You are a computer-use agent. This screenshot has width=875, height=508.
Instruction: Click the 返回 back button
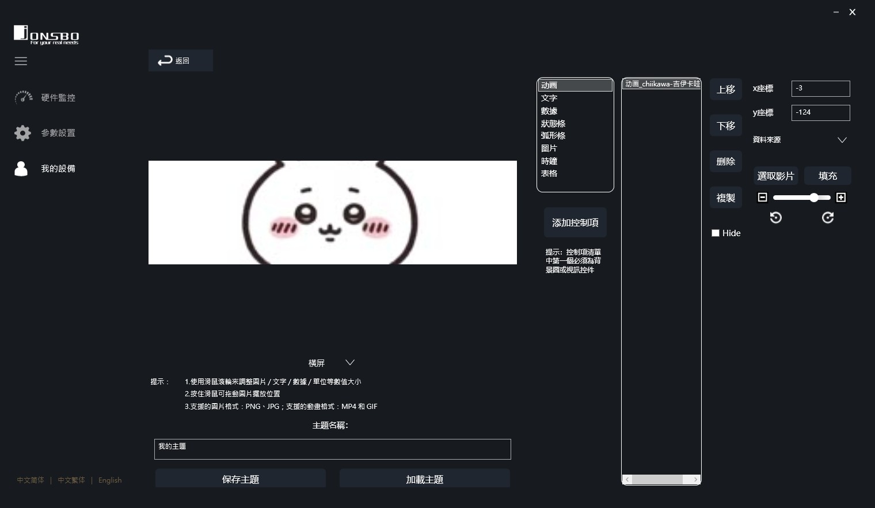coord(180,60)
